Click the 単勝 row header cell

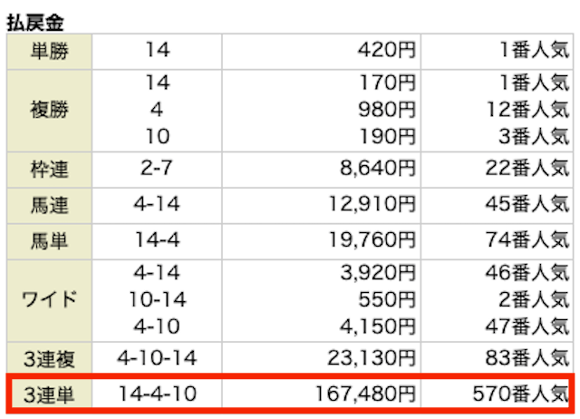click(49, 51)
